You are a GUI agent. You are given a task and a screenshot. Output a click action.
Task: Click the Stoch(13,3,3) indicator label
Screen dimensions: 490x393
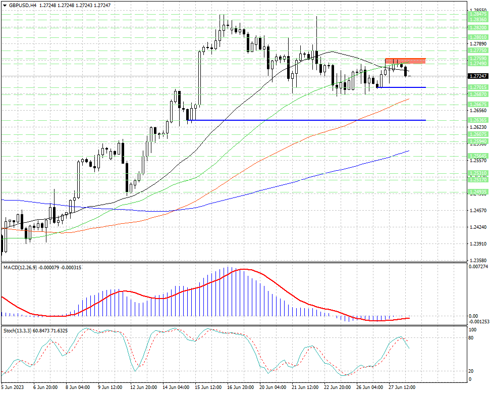pos(18,331)
